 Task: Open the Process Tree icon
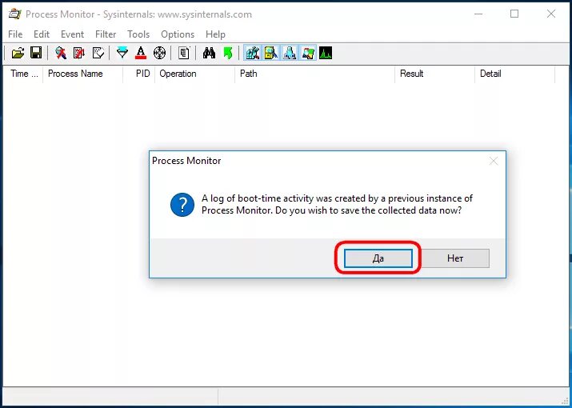(183, 54)
